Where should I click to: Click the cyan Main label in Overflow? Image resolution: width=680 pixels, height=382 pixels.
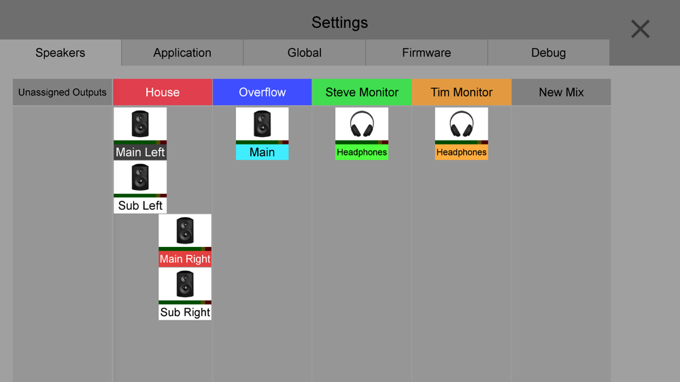point(262,153)
